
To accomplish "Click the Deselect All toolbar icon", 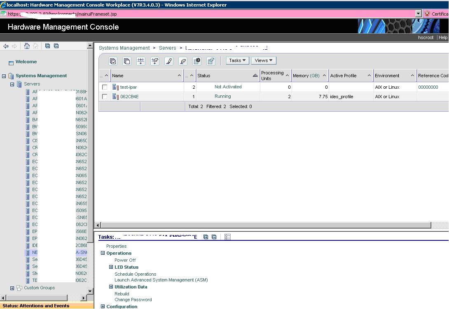I will (126, 60).
